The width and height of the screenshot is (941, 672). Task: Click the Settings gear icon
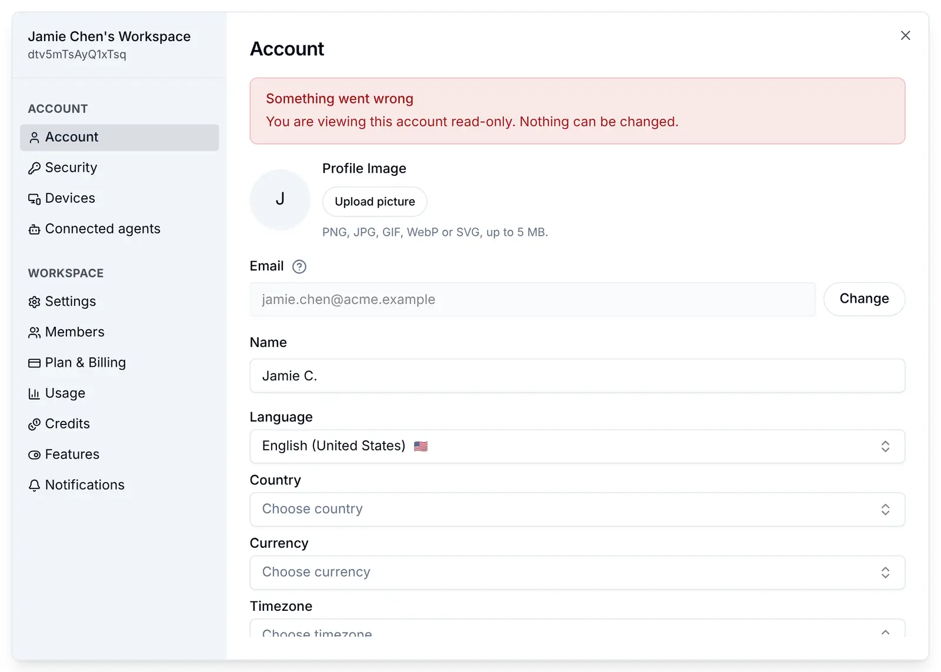point(34,302)
